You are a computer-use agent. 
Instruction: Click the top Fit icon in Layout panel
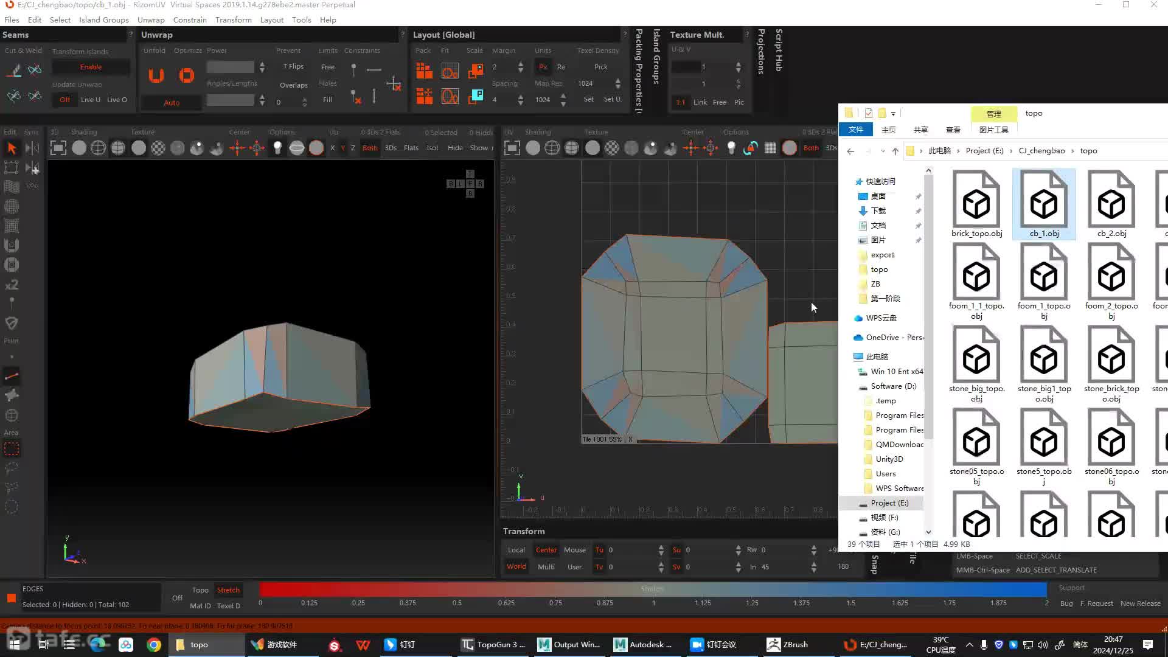(x=450, y=71)
